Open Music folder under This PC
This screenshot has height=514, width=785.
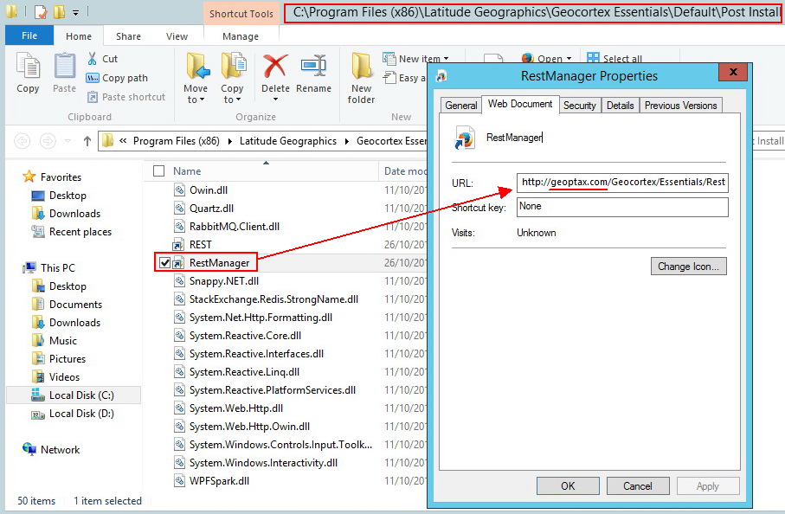[62, 341]
